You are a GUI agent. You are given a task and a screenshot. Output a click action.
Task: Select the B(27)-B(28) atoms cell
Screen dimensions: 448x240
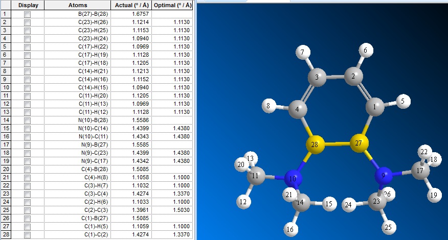(77, 14)
